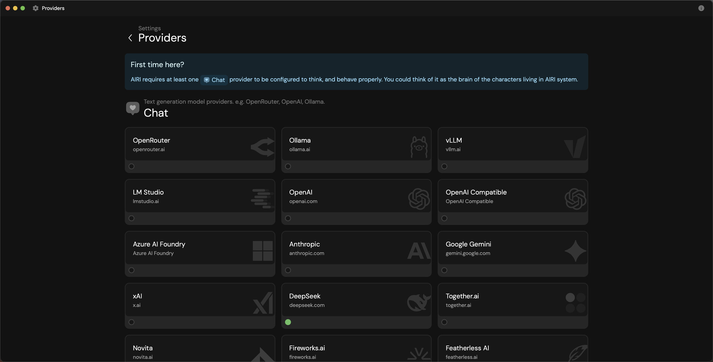The height and width of the screenshot is (362, 713).
Task: Click the green DeepSeek status dot
Action: pos(288,322)
